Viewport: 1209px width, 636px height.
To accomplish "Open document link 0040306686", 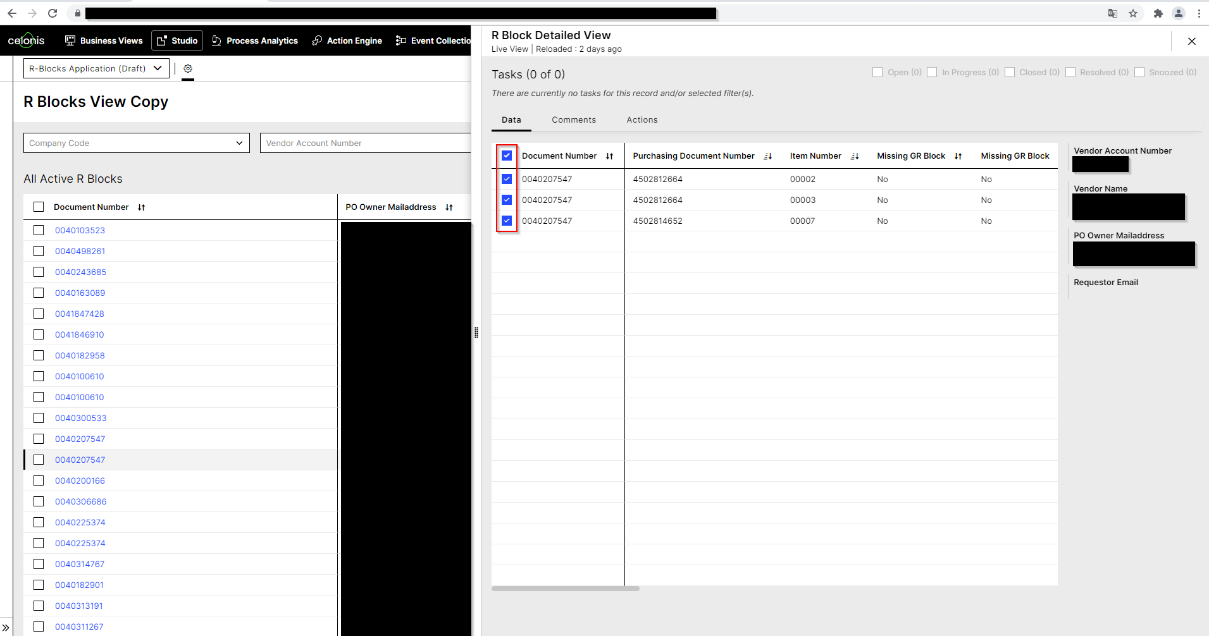I will click(x=81, y=501).
